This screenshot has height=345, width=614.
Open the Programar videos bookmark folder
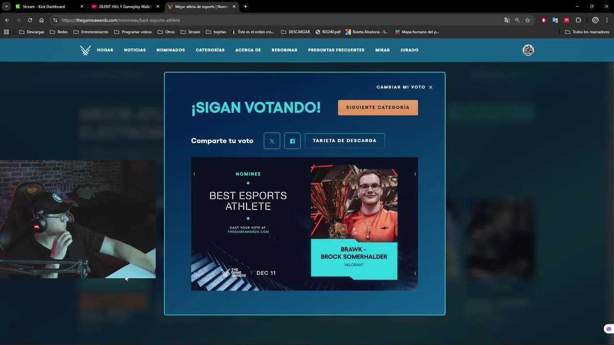[133, 32]
